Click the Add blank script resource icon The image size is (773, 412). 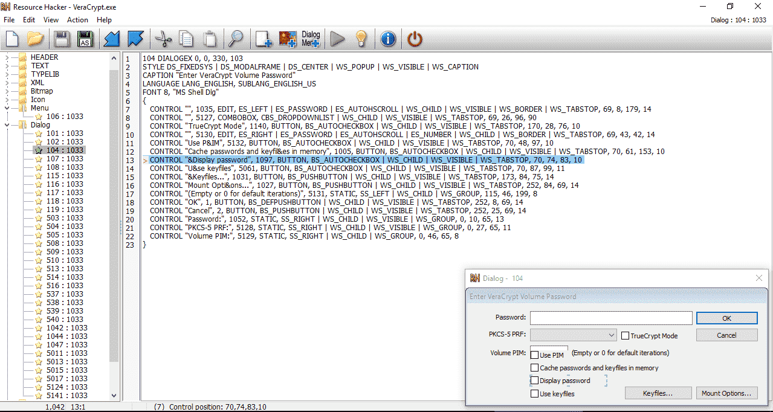[264, 39]
